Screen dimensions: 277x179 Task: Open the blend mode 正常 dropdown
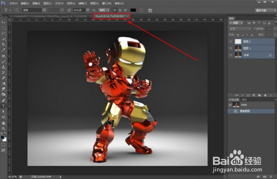point(240,29)
